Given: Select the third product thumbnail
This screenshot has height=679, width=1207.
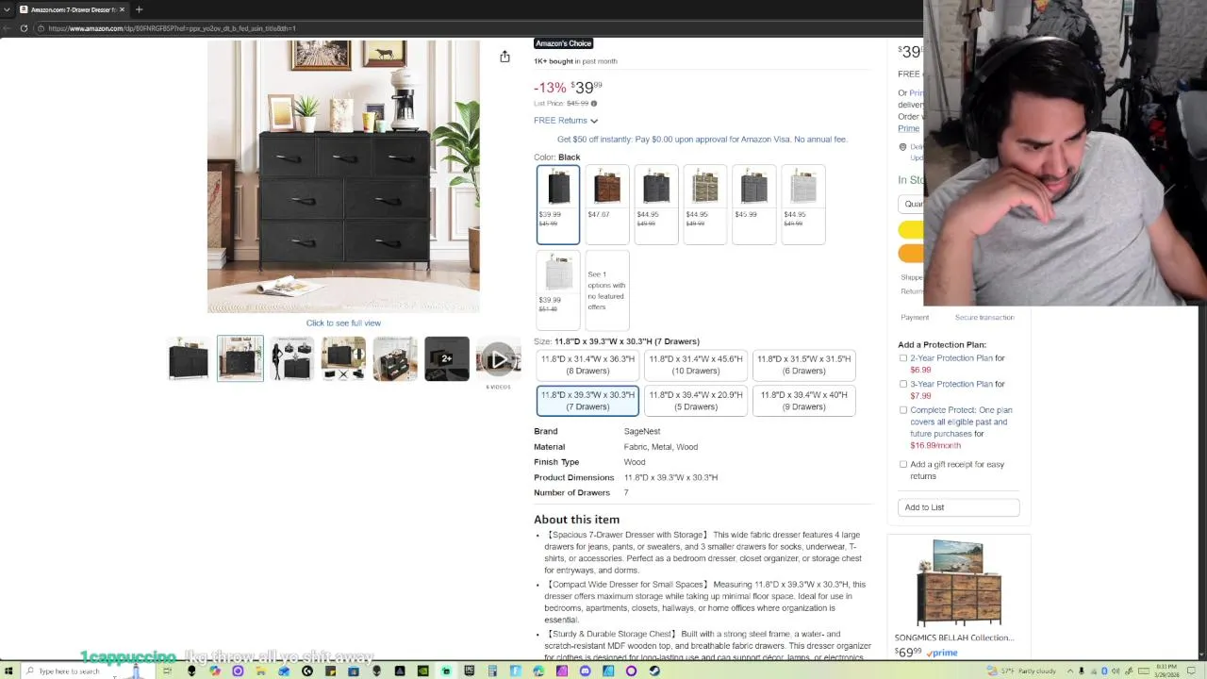Looking at the screenshot, I should pyautogui.click(x=291, y=358).
